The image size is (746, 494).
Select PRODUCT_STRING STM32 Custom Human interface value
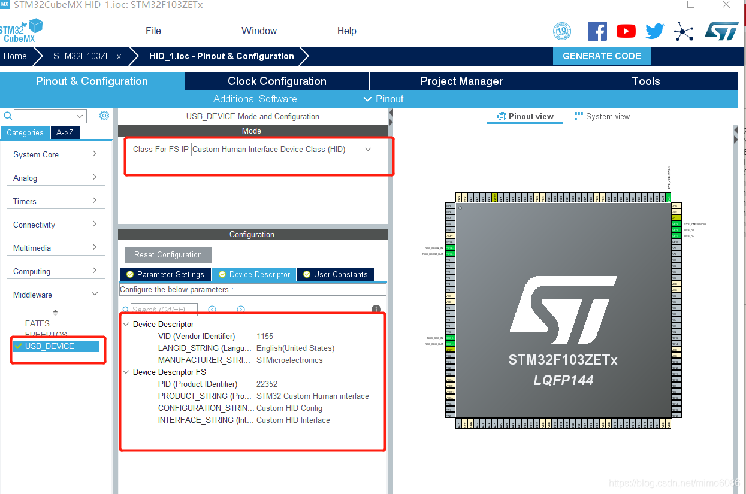coord(313,396)
